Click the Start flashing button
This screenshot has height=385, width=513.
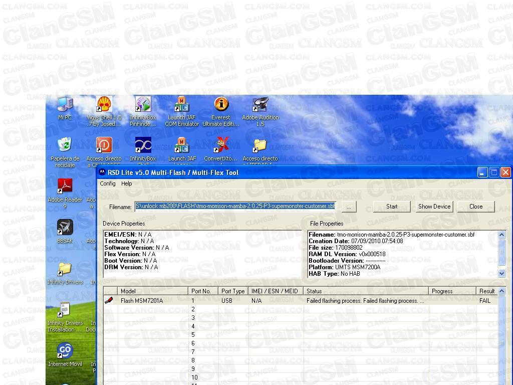point(392,207)
